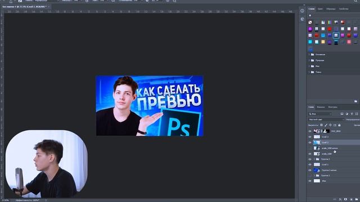This screenshot has width=360, height=202.
Task: Create new adjustment layer icon
Action: (351, 200)
